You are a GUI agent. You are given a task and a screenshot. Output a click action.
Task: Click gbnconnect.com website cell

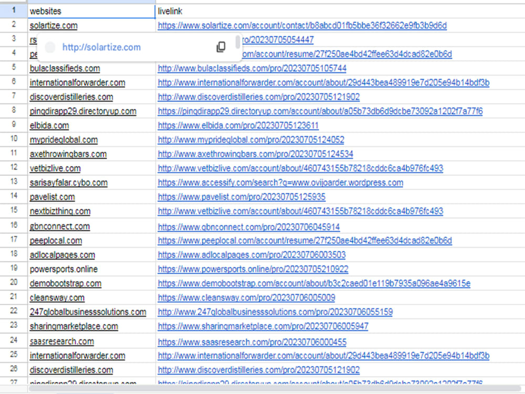[60, 226]
